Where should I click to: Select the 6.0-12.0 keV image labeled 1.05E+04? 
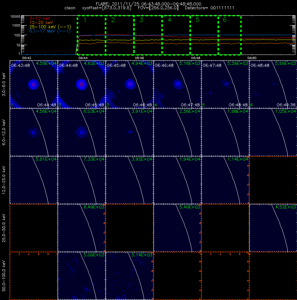tap(273, 132)
